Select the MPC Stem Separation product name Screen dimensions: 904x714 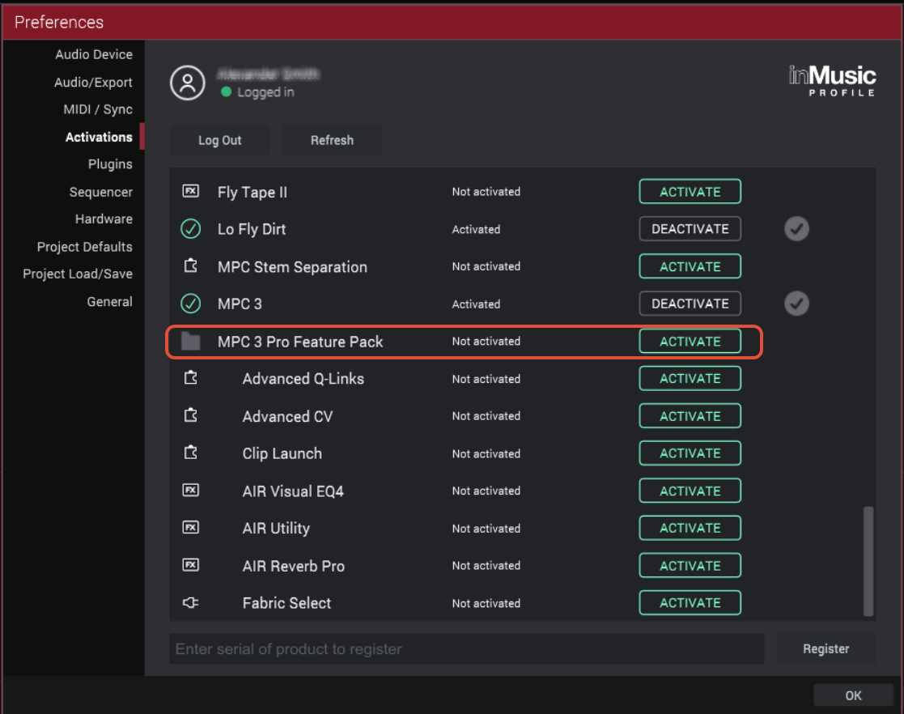292,267
